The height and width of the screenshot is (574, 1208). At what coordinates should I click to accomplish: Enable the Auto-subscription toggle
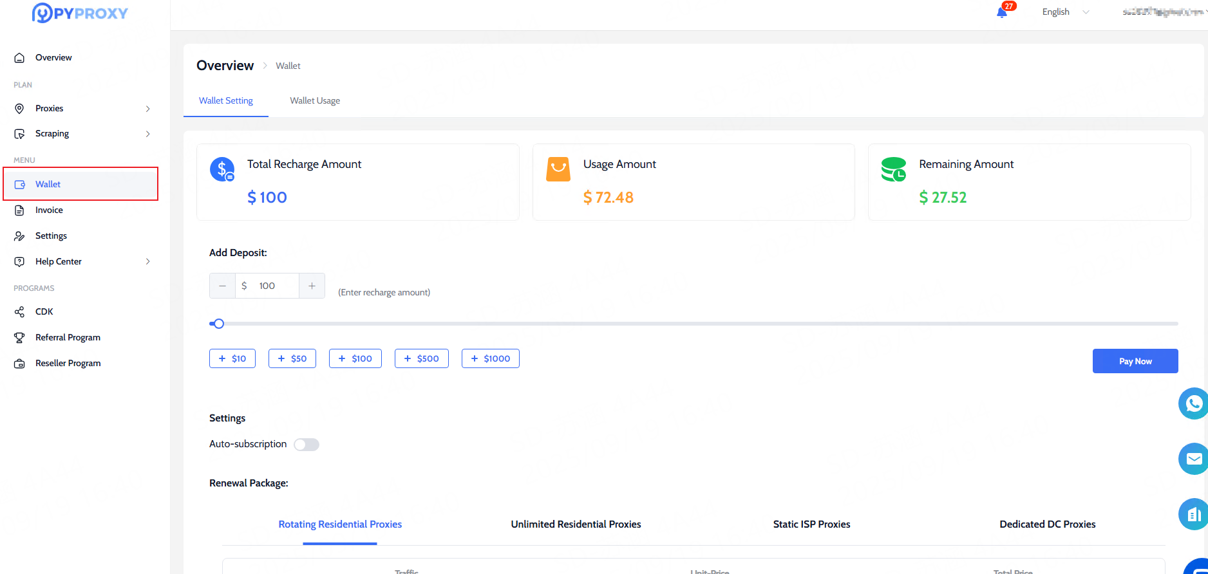tap(307, 445)
